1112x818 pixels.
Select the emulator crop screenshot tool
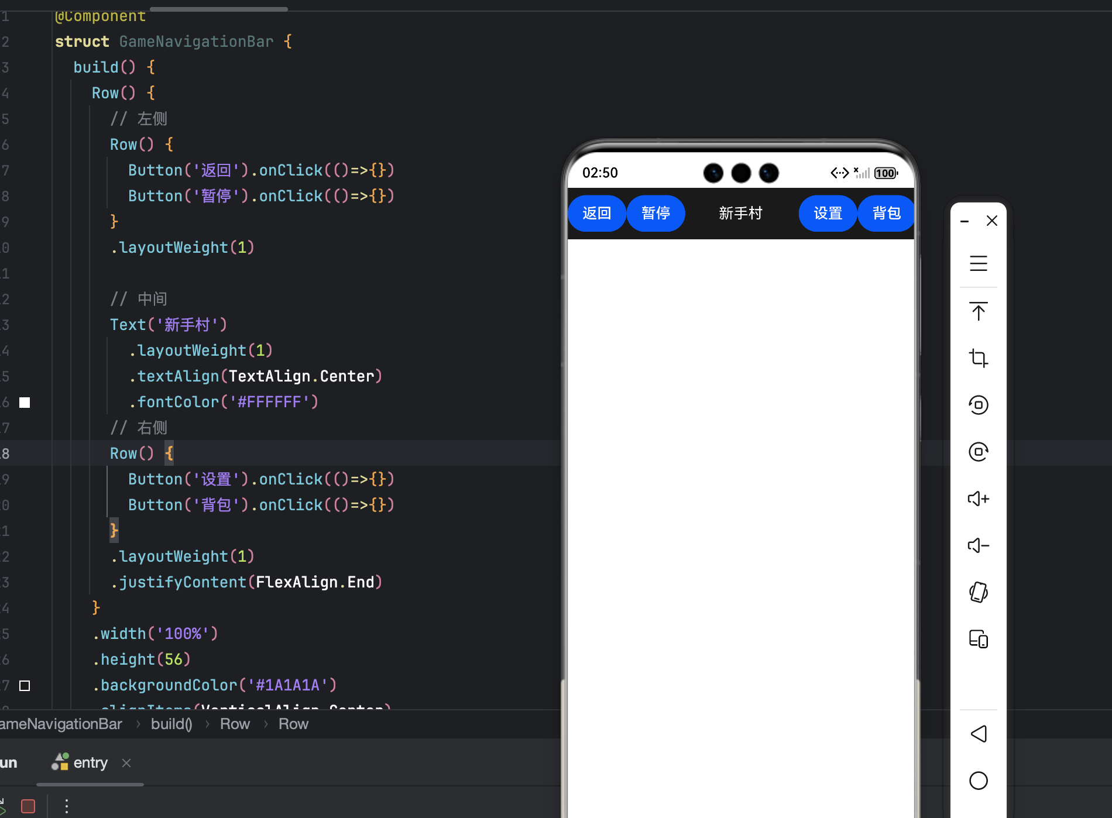point(979,358)
